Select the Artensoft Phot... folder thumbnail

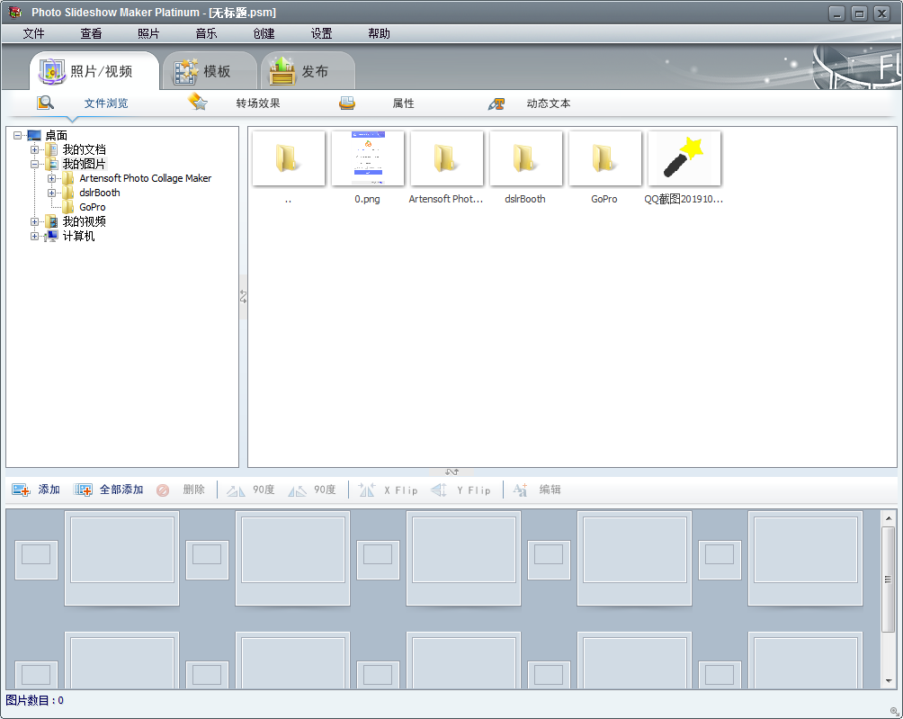click(446, 158)
